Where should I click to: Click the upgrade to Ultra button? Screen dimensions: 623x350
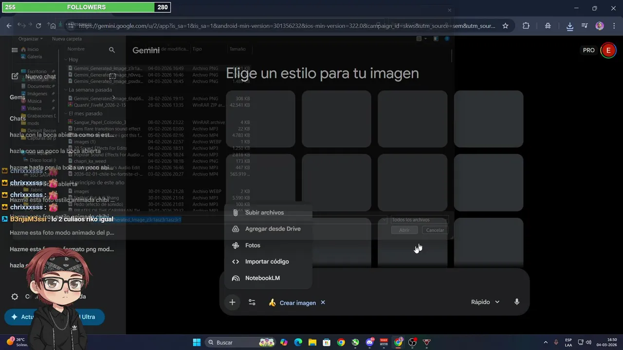55,317
